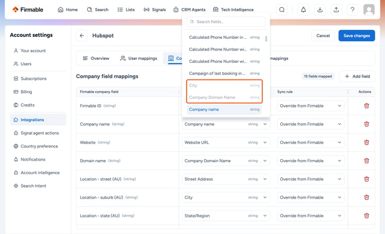The width and height of the screenshot is (385, 234).
Task: Click the Firmable logo
Action: coord(28,9)
